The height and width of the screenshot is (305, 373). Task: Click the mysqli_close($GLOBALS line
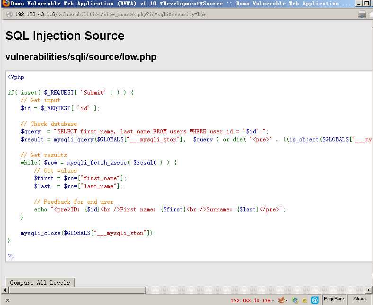[88, 233]
